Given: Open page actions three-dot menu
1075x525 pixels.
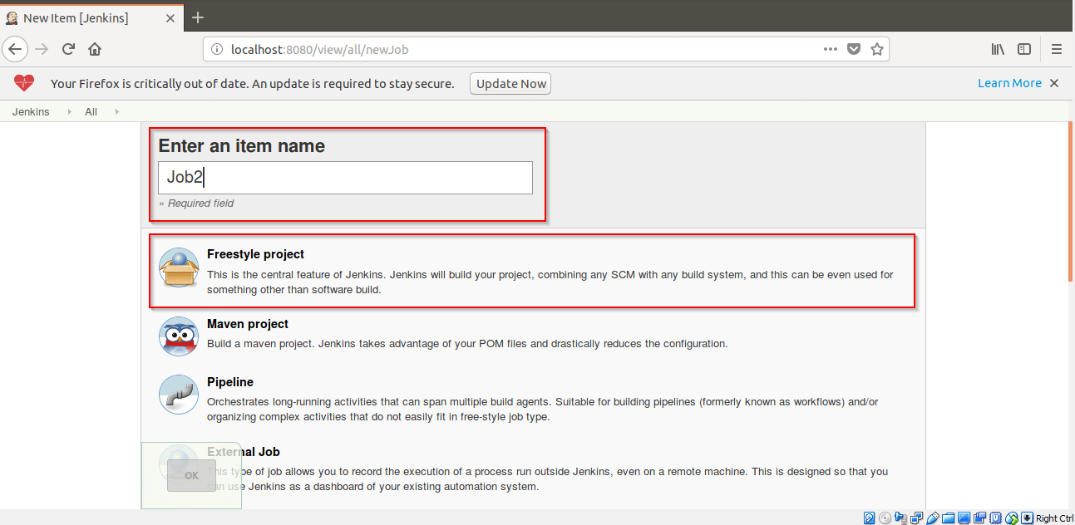Looking at the screenshot, I should coord(830,49).
